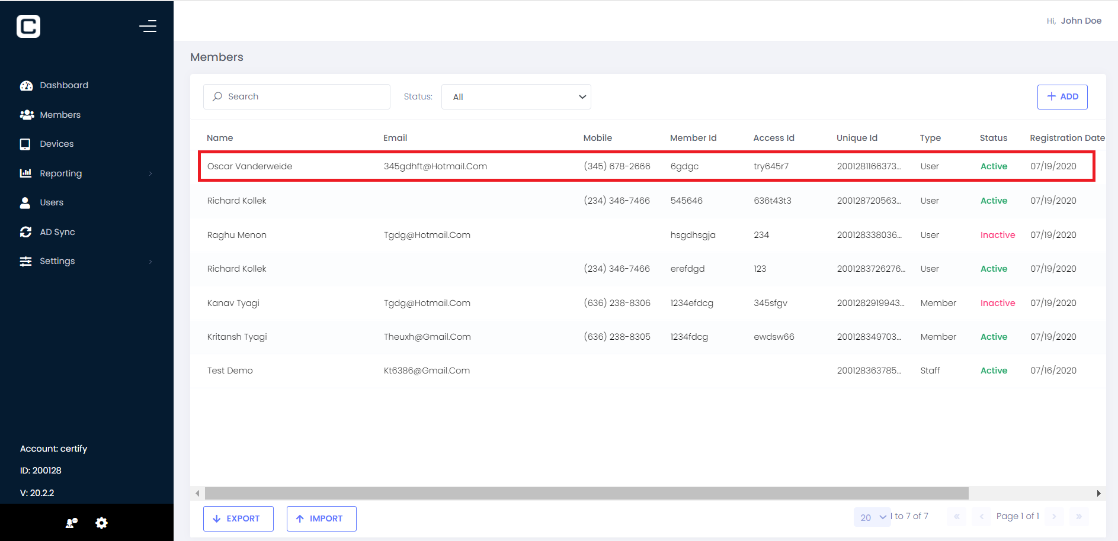Click the Search input field
Screen dimensions: 1118x541
pyautogui.click(x=297, y=96)
